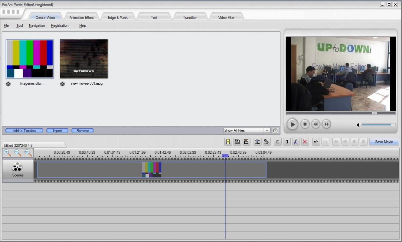The height and width of the screenshot is (242, 402).
Task: Open the Registration menu
Action: point(60,25)
